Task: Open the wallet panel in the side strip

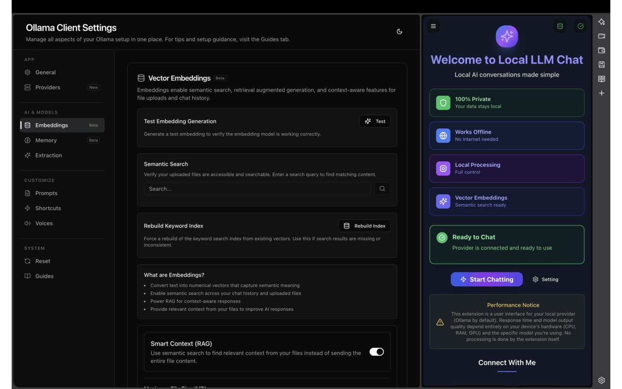Action: click(x=602, y=50)
